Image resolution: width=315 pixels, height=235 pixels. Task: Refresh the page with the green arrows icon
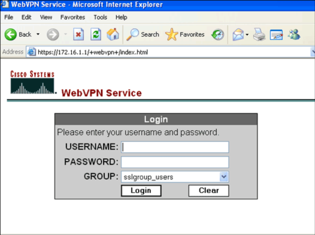coord(95,34)
